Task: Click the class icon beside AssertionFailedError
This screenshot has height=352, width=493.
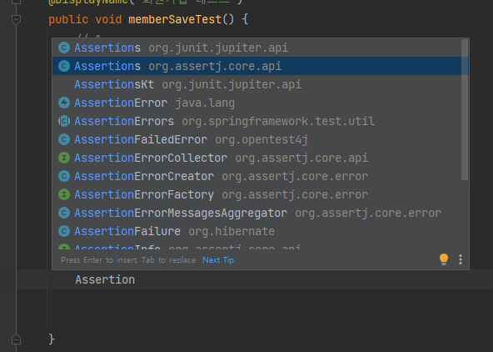Action: tap(64, 139)
